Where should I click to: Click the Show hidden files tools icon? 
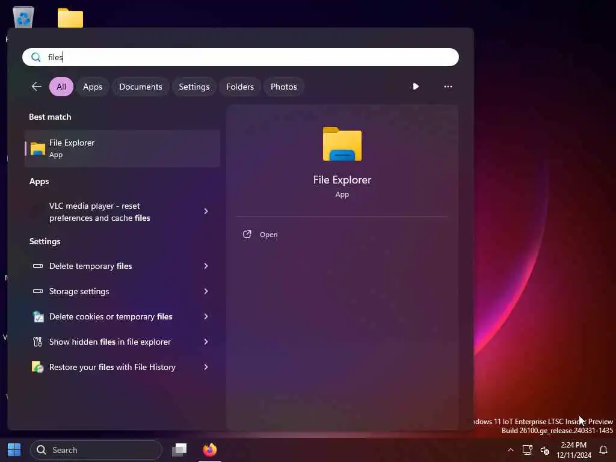(x=38, y=342)
